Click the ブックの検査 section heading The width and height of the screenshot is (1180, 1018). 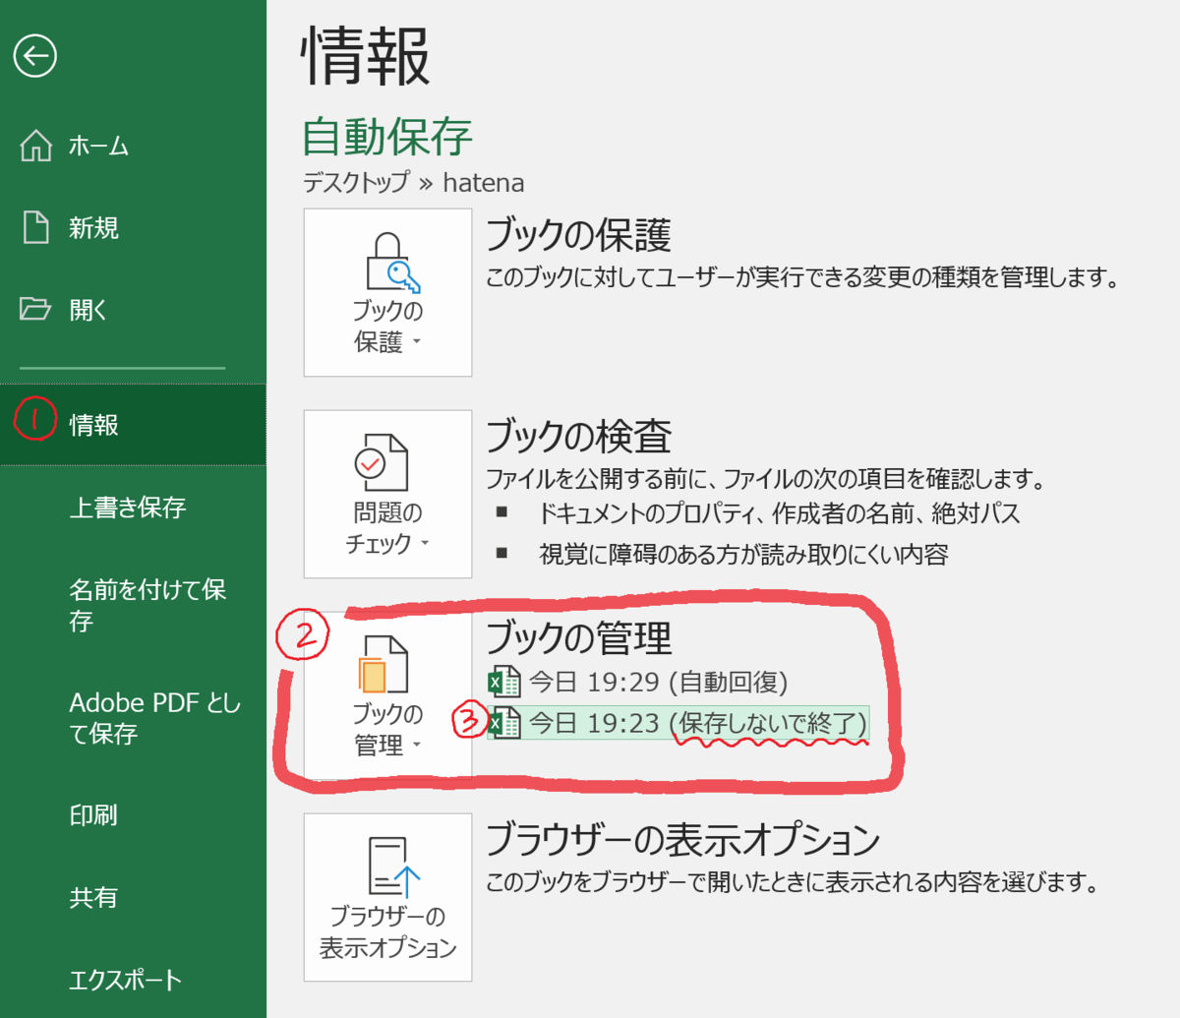[578, 436]
